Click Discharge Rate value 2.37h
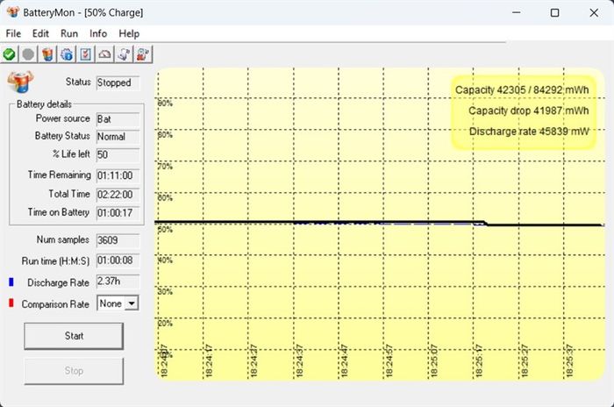This screenshot has height=407, width=614. pos(118,282)
